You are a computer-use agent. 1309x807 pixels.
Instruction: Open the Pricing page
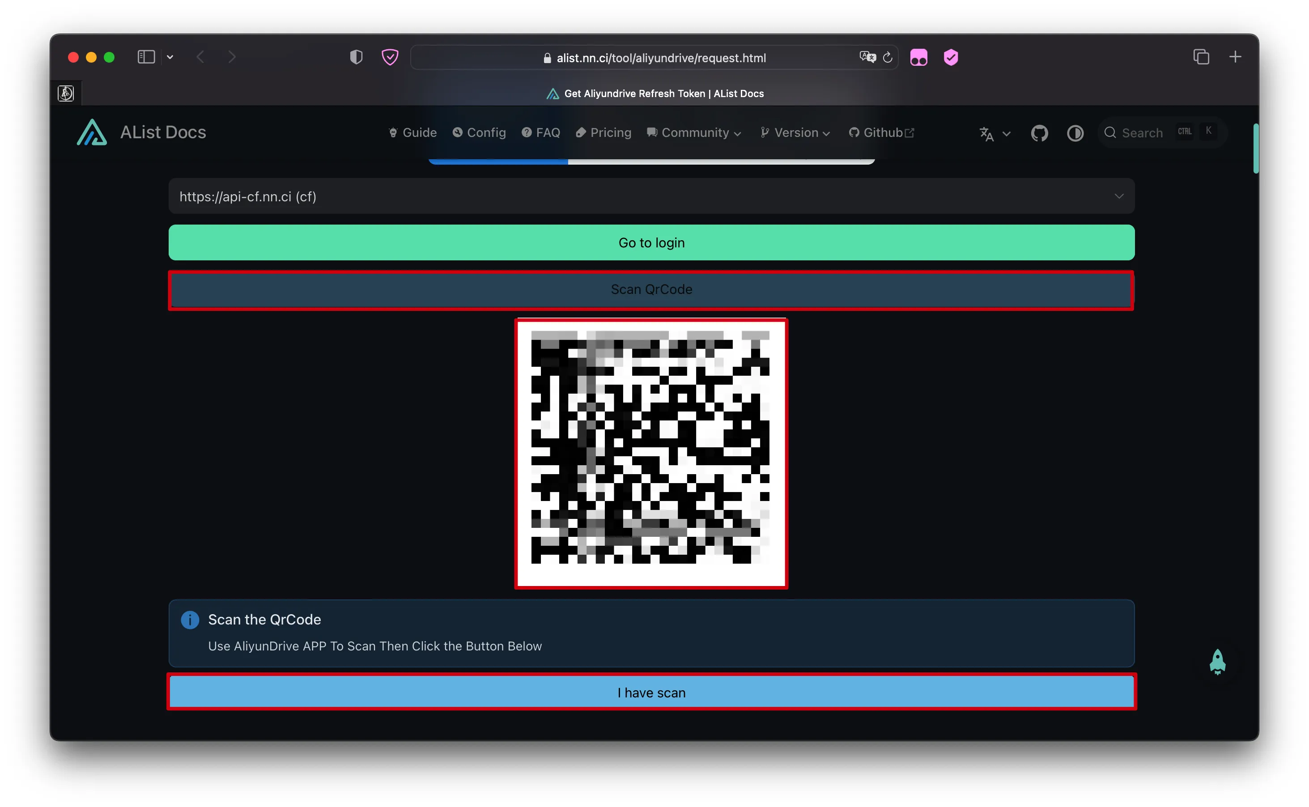coord(603,132)
